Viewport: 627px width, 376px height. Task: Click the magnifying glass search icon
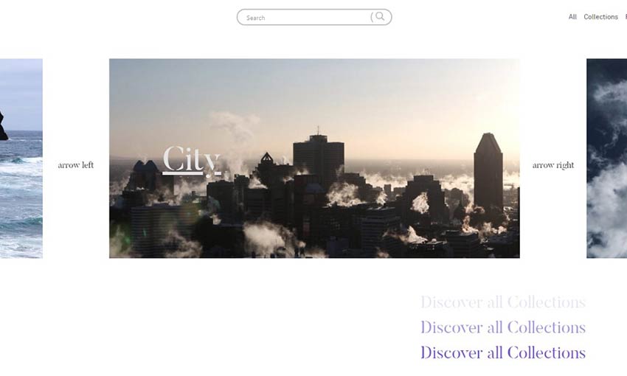[x=380, y=16]
